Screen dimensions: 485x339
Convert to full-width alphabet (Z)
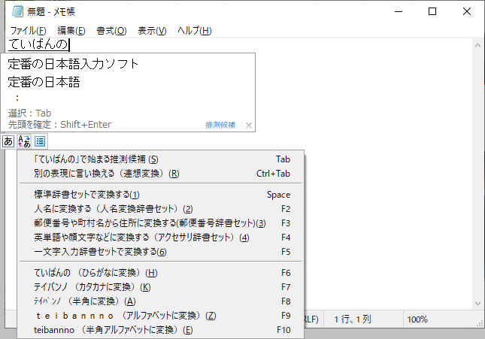161,316
